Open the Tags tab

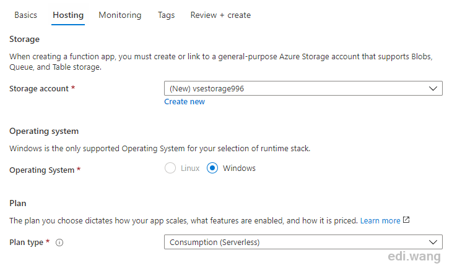pyautogui.click(x=166, y=15)
